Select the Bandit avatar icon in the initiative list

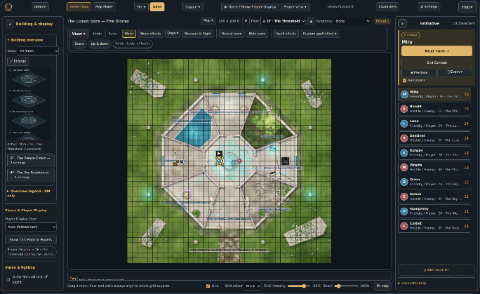(404, 109)
